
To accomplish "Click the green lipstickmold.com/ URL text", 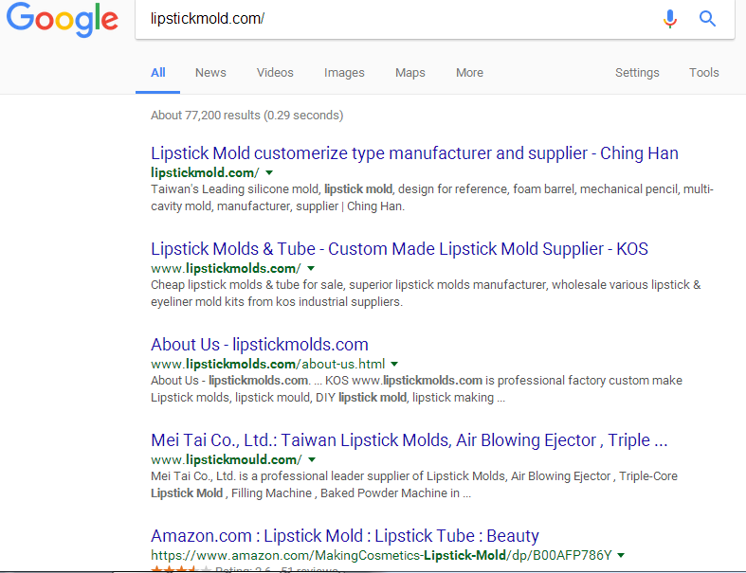I will click(205, 172).
